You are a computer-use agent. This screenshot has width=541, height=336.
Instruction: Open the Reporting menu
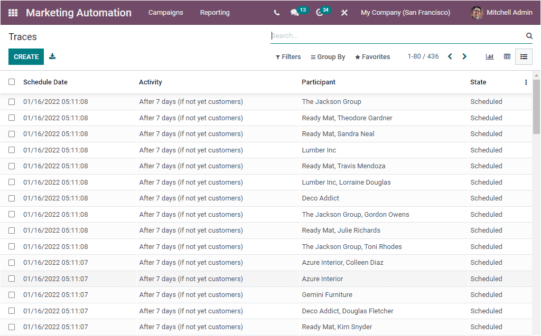pos(214,12)
